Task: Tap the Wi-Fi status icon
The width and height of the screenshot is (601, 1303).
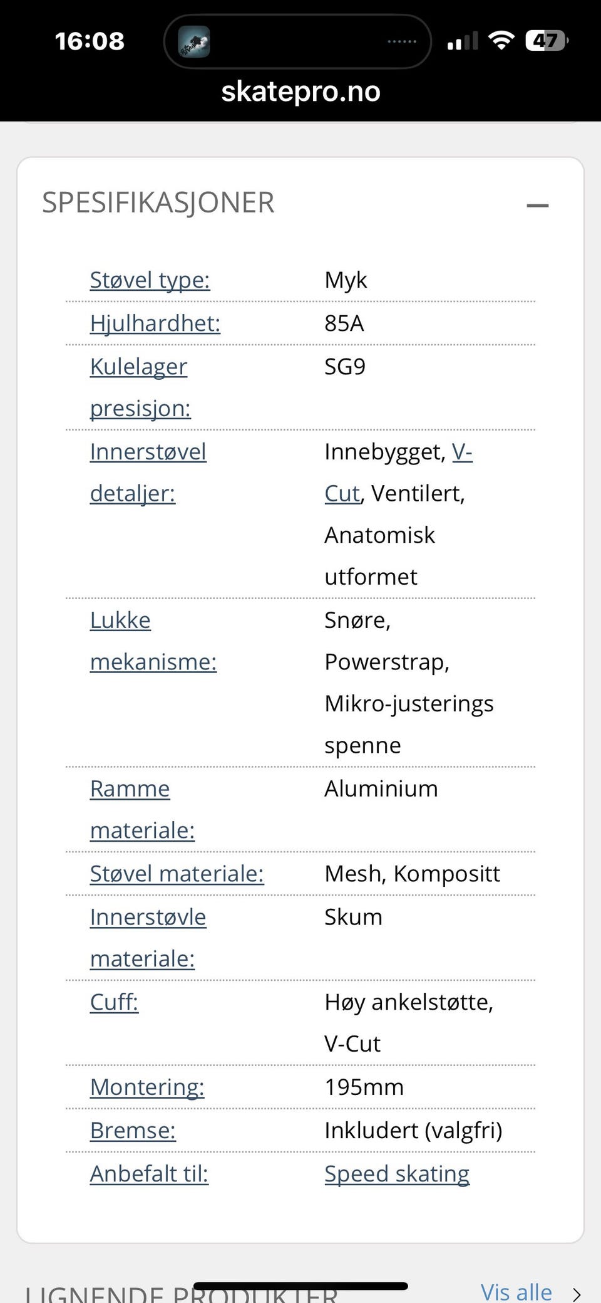Action: [501, 41]
